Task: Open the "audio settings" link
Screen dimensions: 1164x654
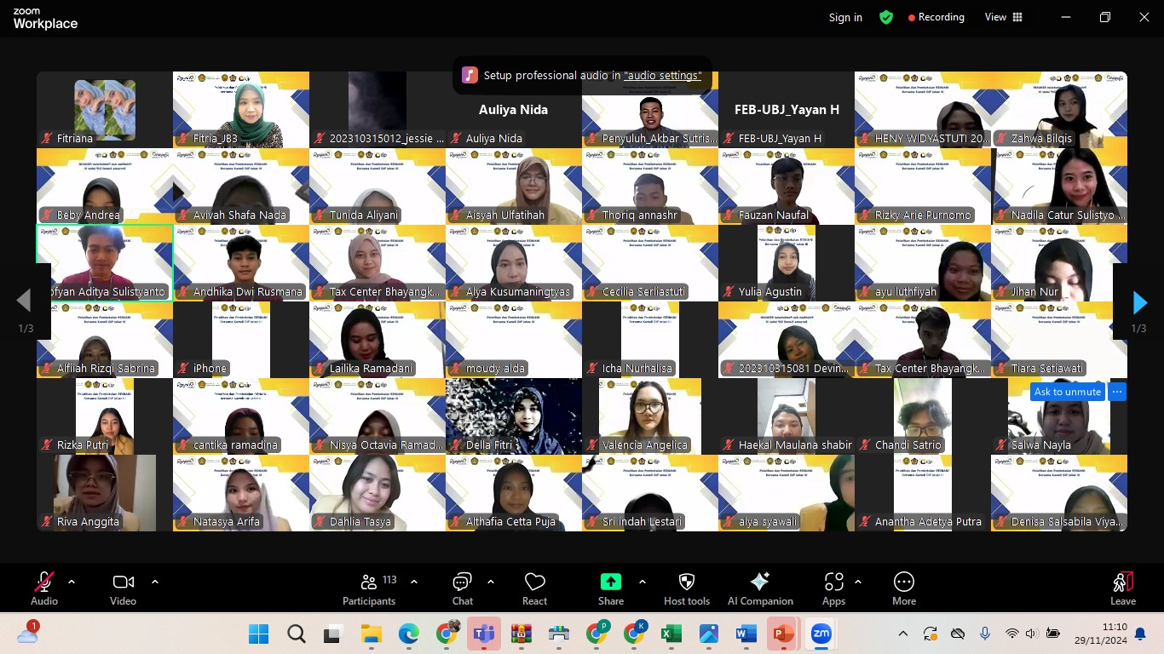Action: pyautogui.click(x=662, y=76)
